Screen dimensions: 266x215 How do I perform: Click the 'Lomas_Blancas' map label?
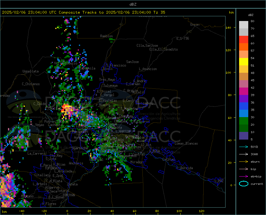click(186, 143)
